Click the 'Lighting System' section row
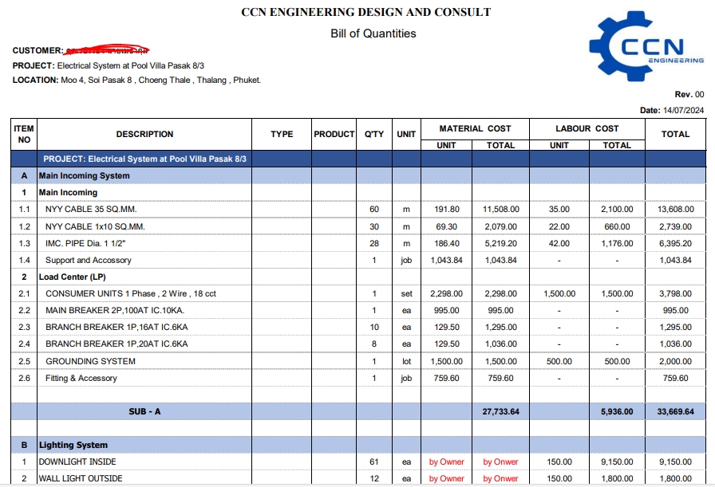 (358, 445)
